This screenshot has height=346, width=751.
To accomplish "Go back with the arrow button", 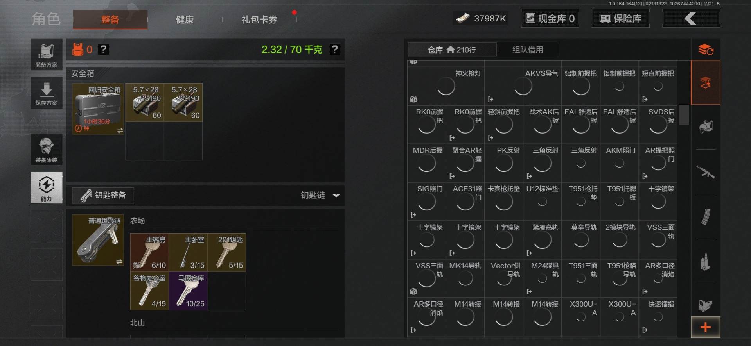I will (x=691, y=18).
